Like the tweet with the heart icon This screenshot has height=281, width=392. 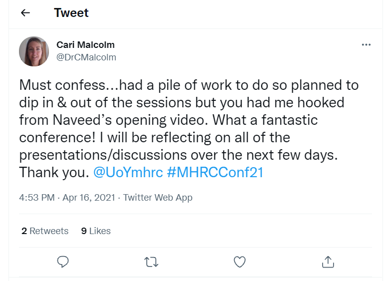coord(240,262)
